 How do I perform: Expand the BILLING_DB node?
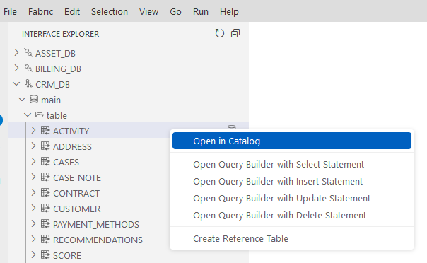(16, 68)
